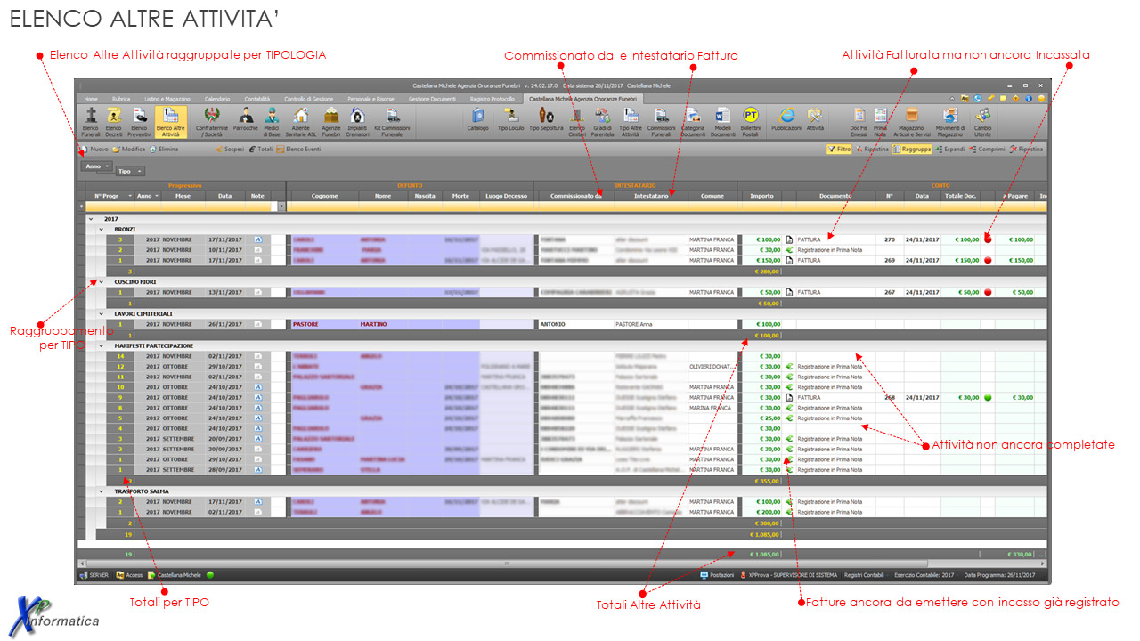Click the Elimina button

tap(164, 150)
